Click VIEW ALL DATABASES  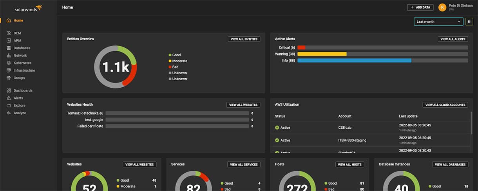pyautogui.click(x=450, y=164)
